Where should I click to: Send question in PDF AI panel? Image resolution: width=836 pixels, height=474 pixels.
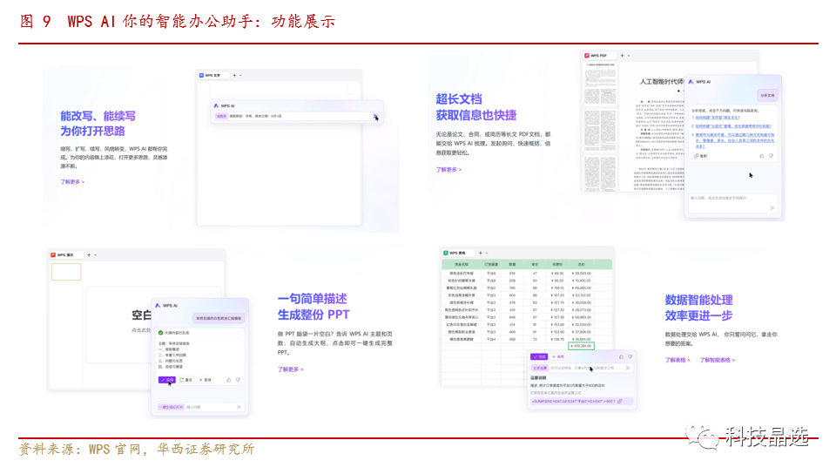772,208
